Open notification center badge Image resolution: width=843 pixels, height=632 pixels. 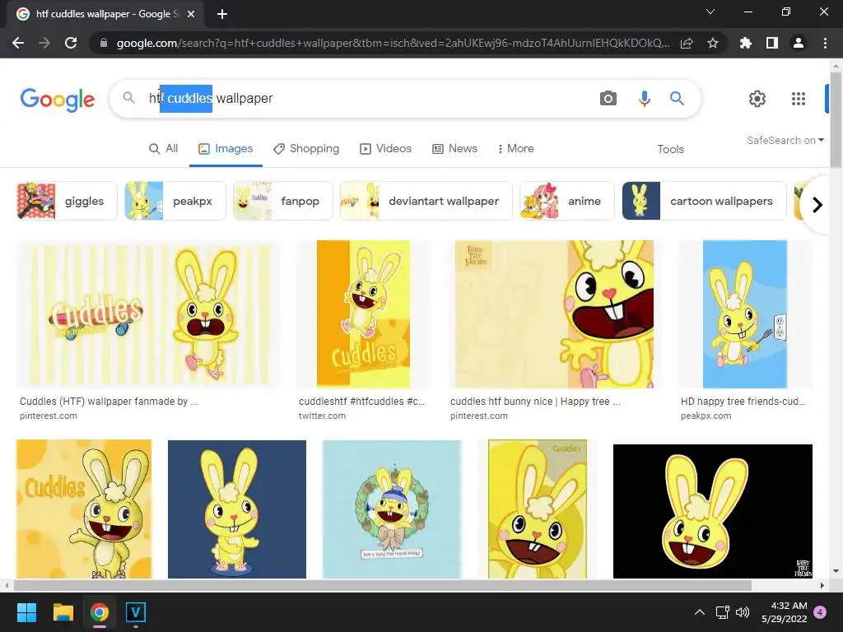820,612
